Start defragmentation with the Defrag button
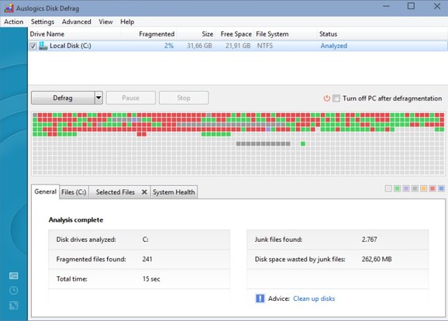The height and width of the screenshot is (321, 448). coord(63,98)
